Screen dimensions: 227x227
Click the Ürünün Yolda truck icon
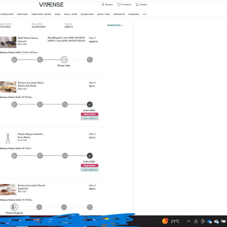pos(64,60)
